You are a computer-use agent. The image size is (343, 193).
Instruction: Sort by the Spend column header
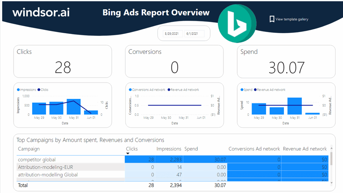(x=191, y=149)
